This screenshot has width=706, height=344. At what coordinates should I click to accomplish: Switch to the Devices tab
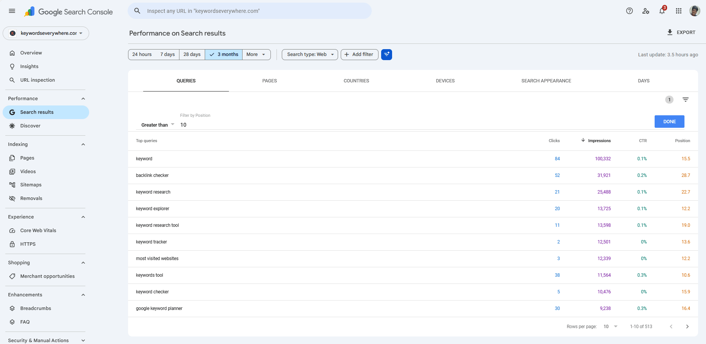pos(445,81)
